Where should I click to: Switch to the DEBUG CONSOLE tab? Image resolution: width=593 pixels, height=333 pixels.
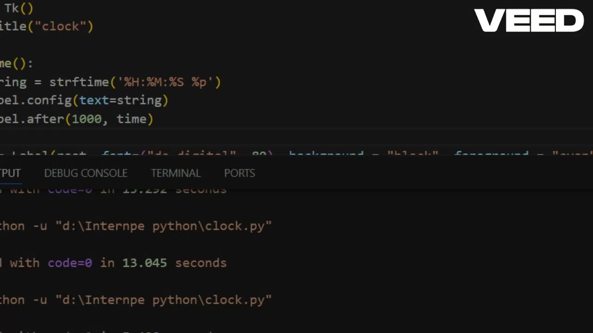(86, 173)
